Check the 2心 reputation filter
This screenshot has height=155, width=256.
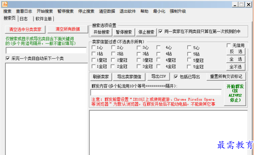113,48
